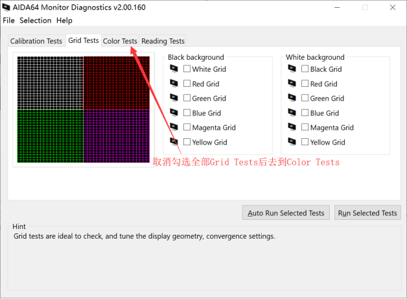Click the white grid preview quadrant
Screen dimensions: 407x299
click(51, 83)
